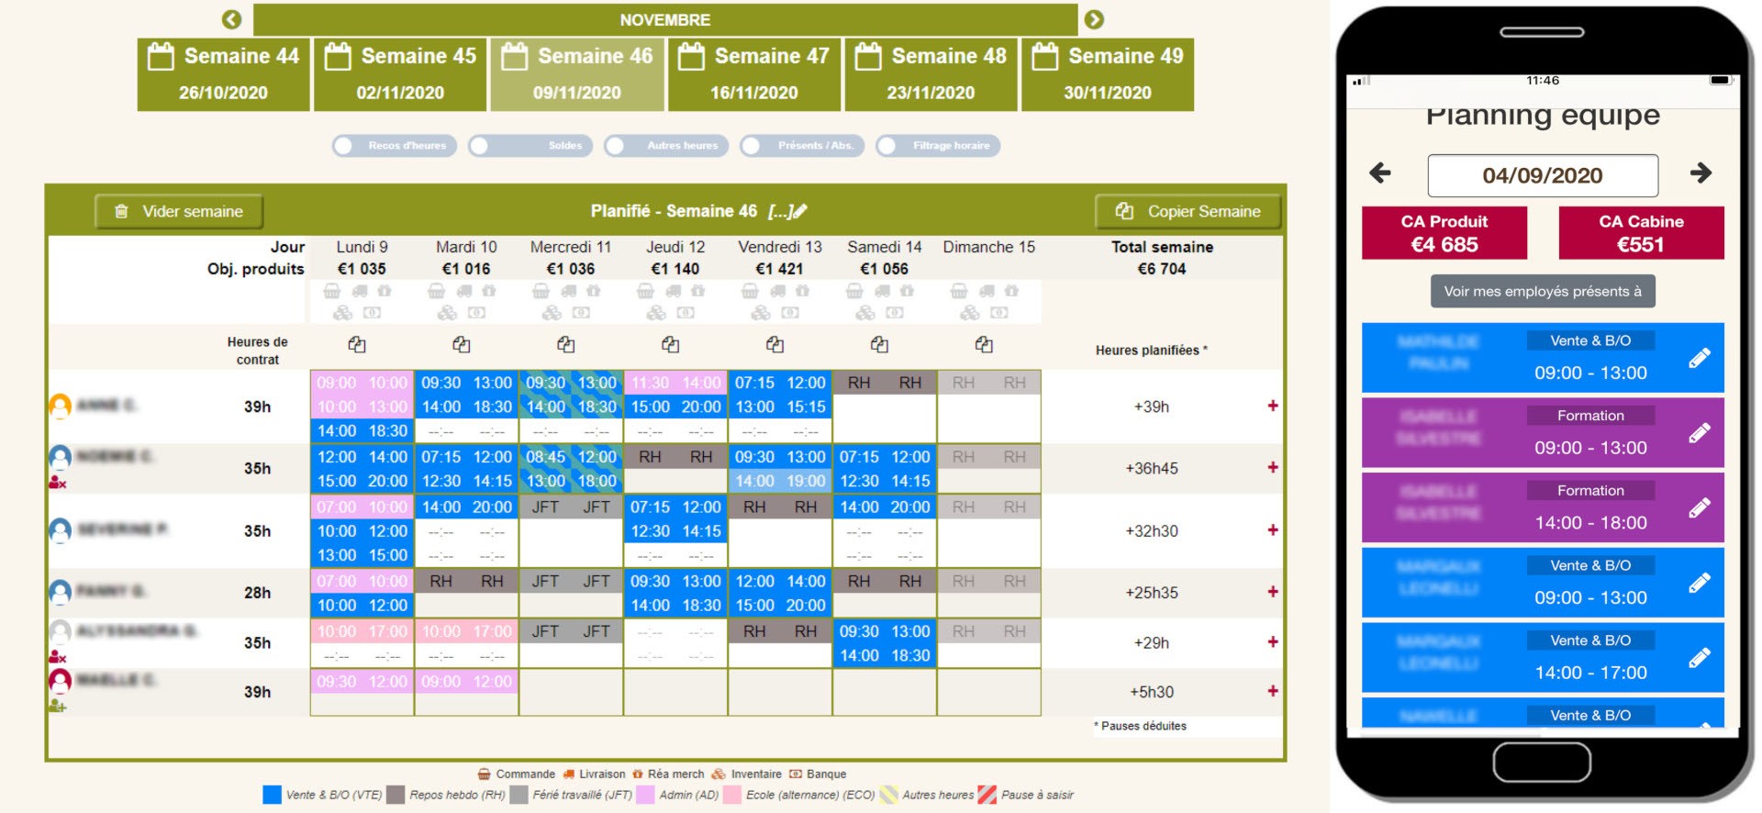
Task: Copy the Vendredi 13 day schedule icon
Action: point(775,345)
